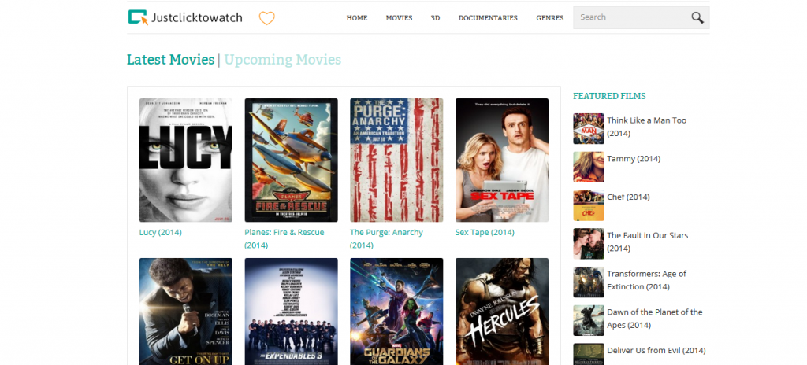Open the Chef featured thumbnail
The image size is (807, 365).
589,205
